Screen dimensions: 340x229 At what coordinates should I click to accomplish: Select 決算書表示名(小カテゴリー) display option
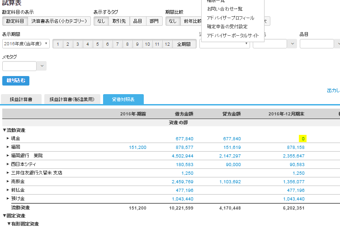[x=59, y=21]
